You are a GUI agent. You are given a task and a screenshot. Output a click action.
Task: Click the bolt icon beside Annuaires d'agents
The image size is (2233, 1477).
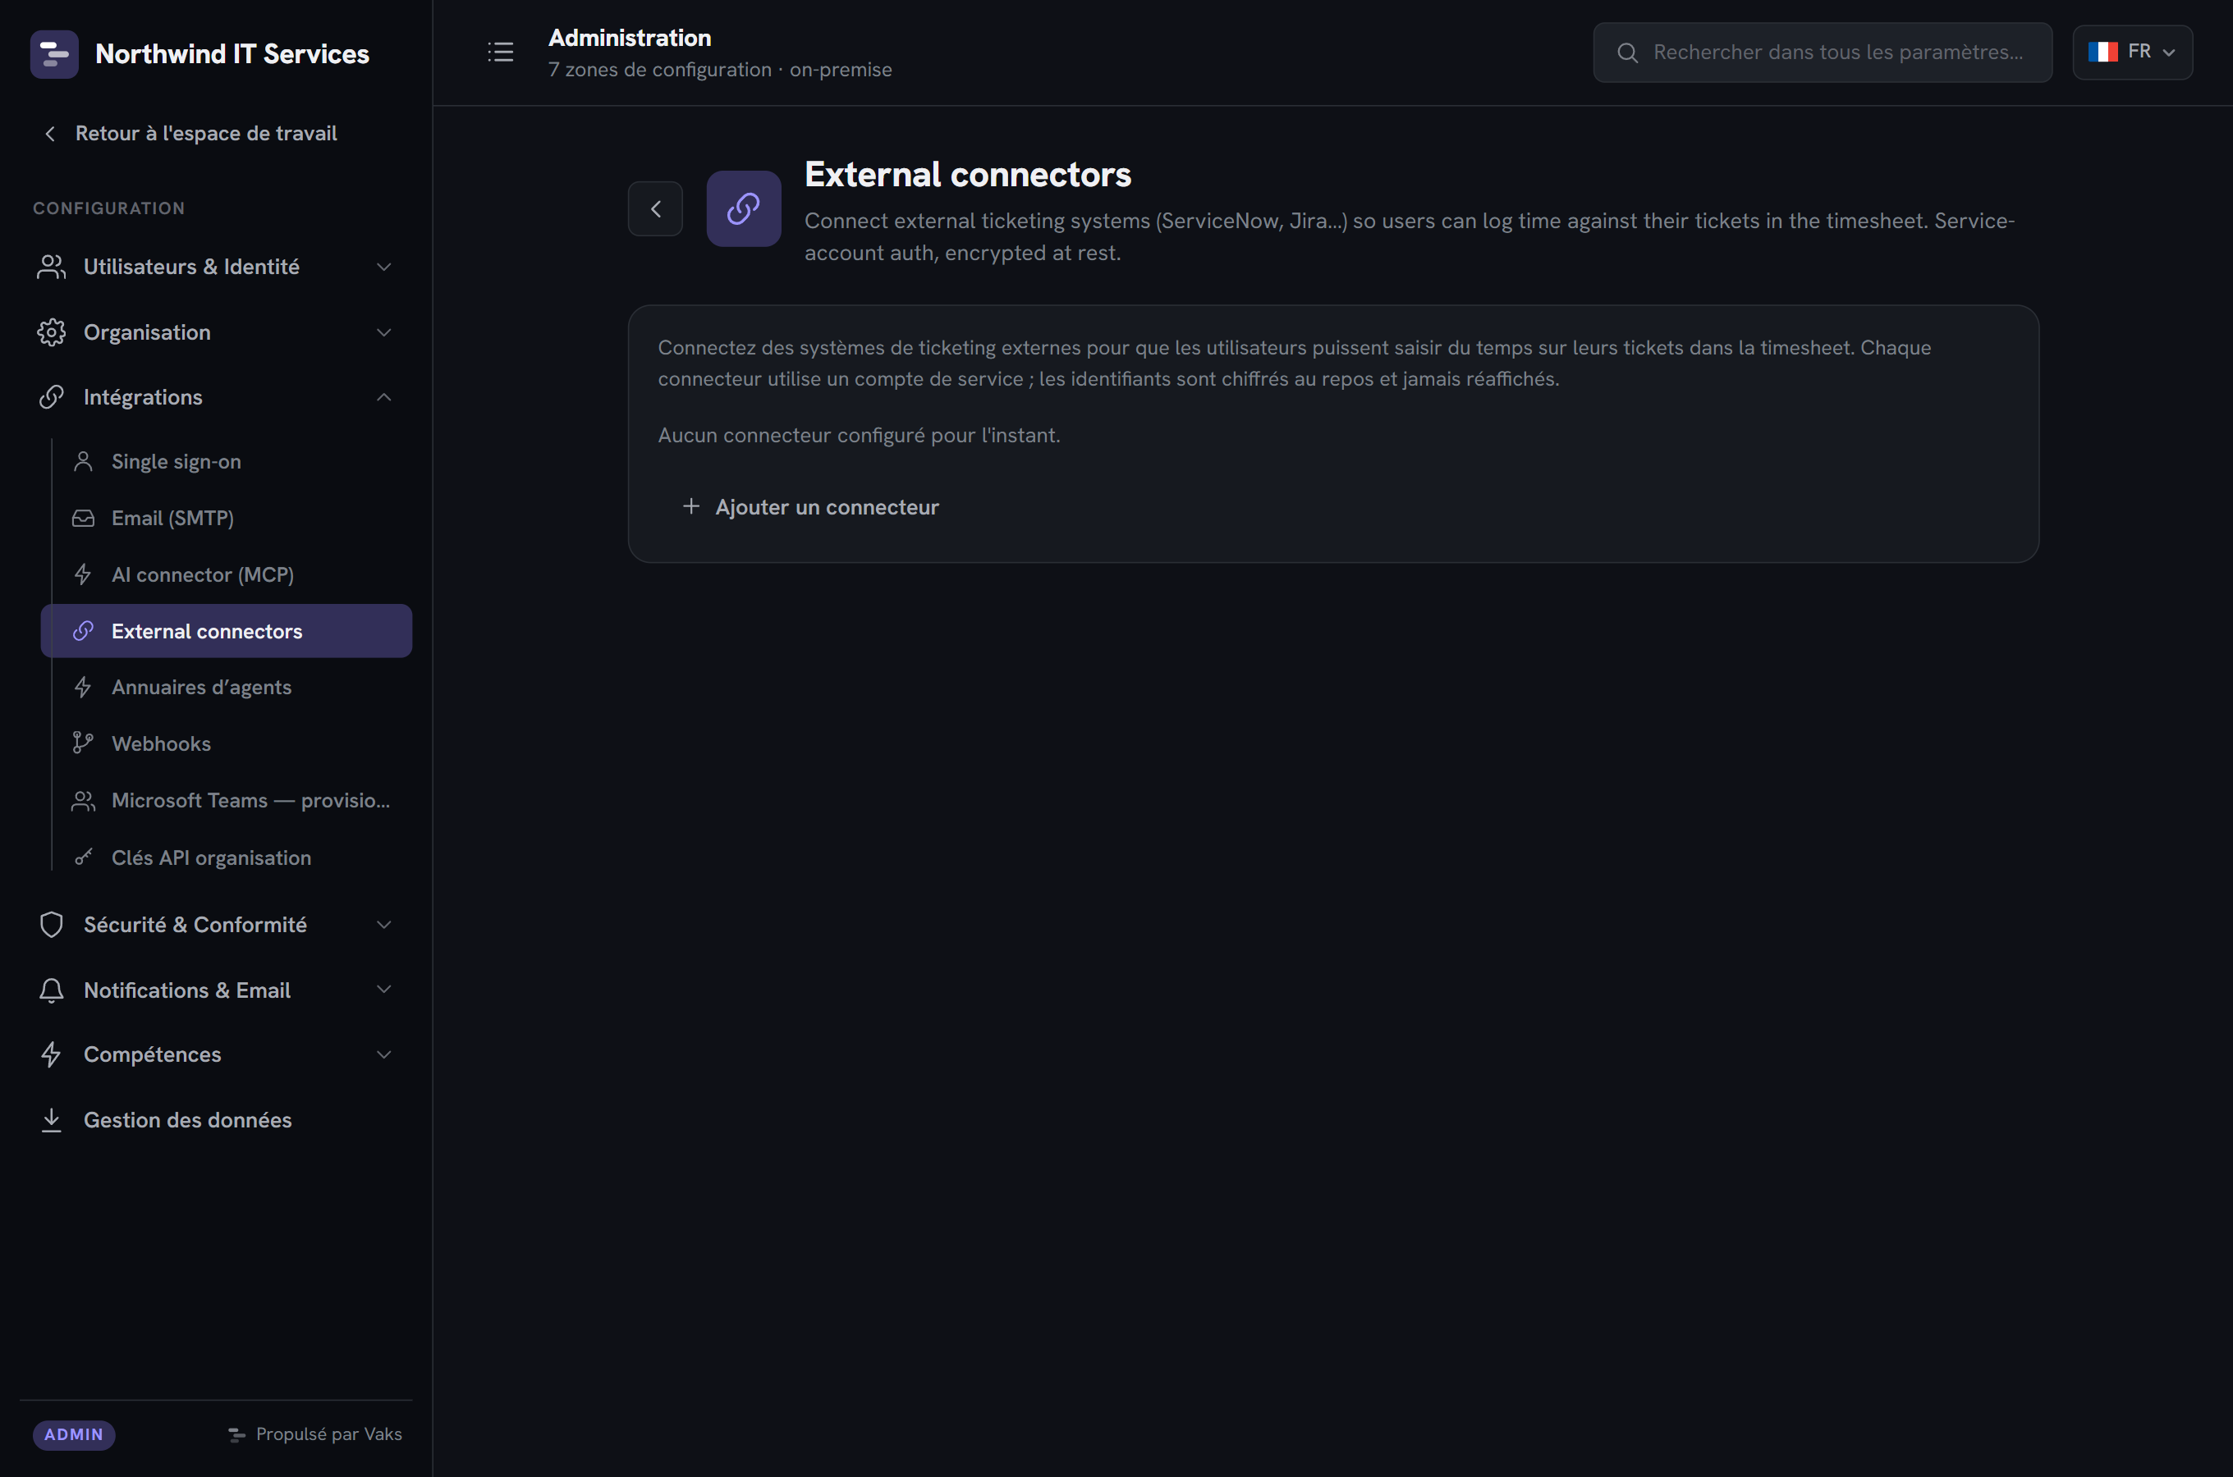(83, 688)
